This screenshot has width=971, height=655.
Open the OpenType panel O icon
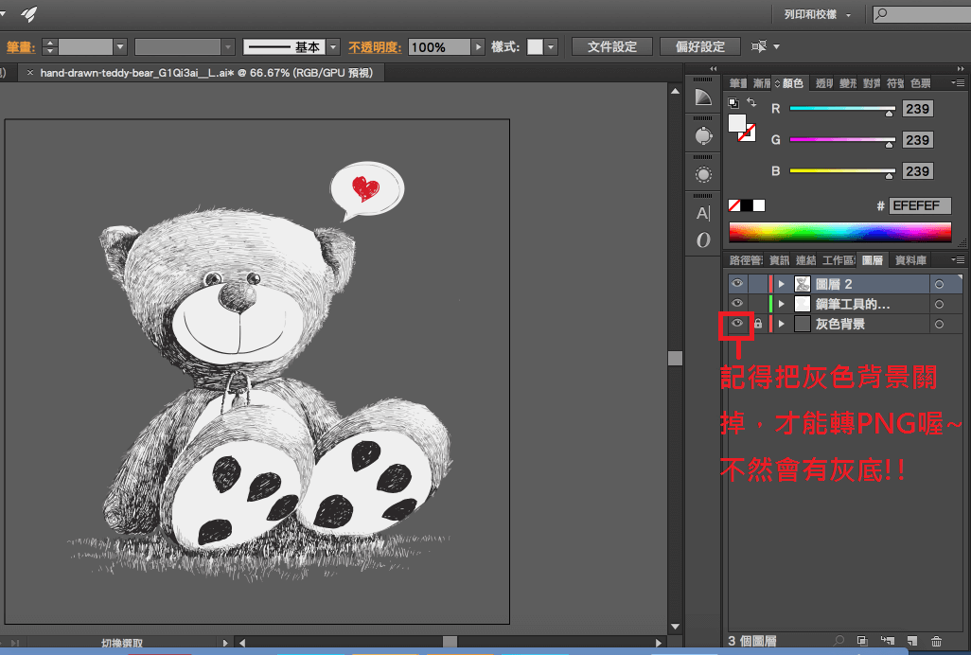tap(702, 240)
